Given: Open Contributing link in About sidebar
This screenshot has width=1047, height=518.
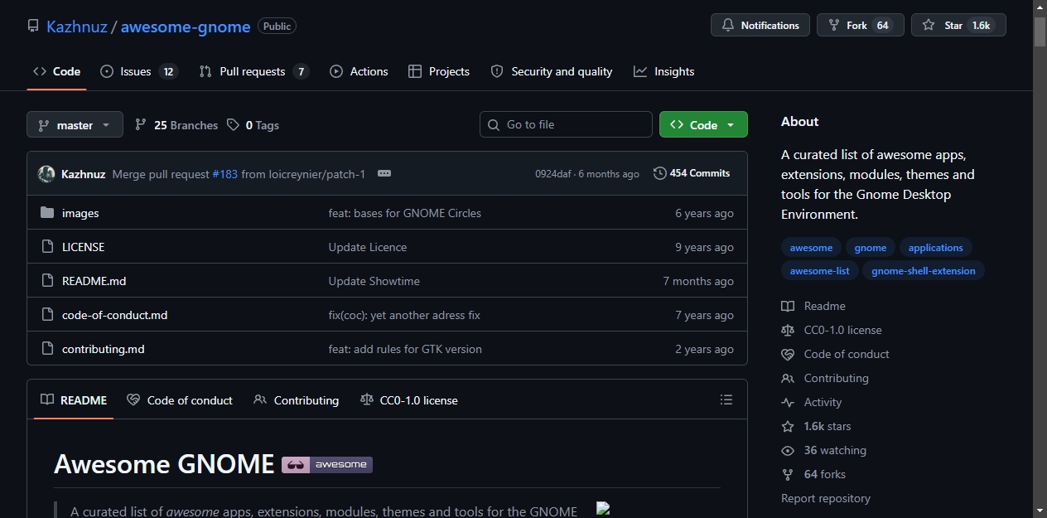Looking at the screenshot, I should 825,378.
